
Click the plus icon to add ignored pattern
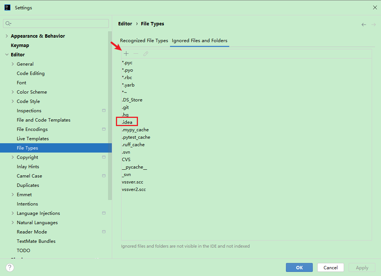126,54
